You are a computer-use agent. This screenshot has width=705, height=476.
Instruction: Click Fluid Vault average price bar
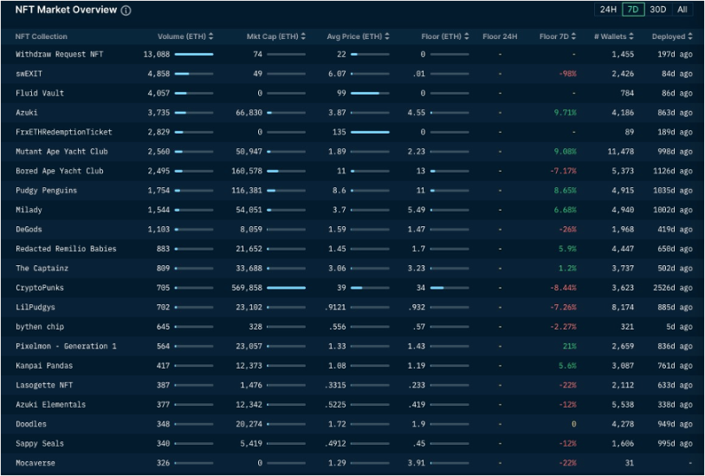[x=370, y=93]
